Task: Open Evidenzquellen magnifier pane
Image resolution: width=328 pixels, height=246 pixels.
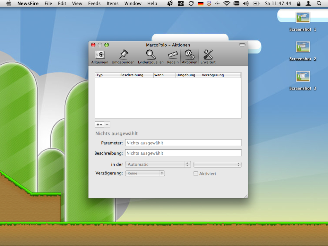Action: pyautogui.click(x=151, y=57)
